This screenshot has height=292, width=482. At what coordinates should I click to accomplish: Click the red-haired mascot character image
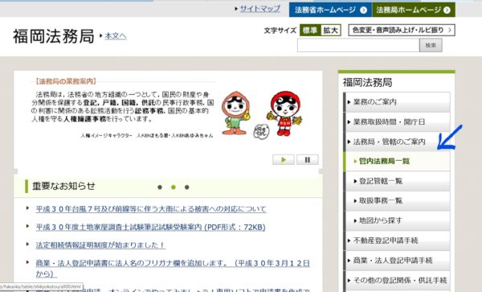285,113
